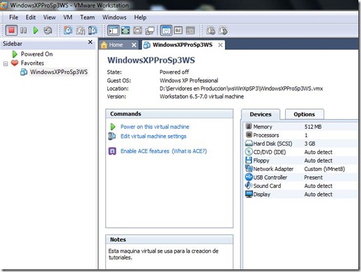Select the WindowsXPProSp3WS tab
This screenshot has height=272, width=361.
coord(182,45)
